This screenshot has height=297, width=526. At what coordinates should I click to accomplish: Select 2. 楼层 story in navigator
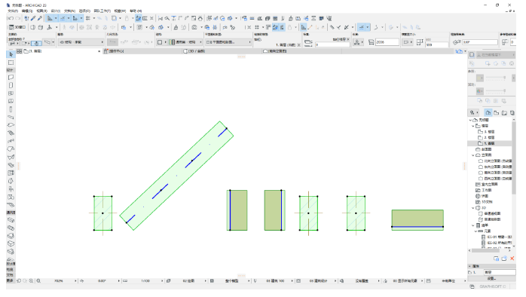(489, 138)
